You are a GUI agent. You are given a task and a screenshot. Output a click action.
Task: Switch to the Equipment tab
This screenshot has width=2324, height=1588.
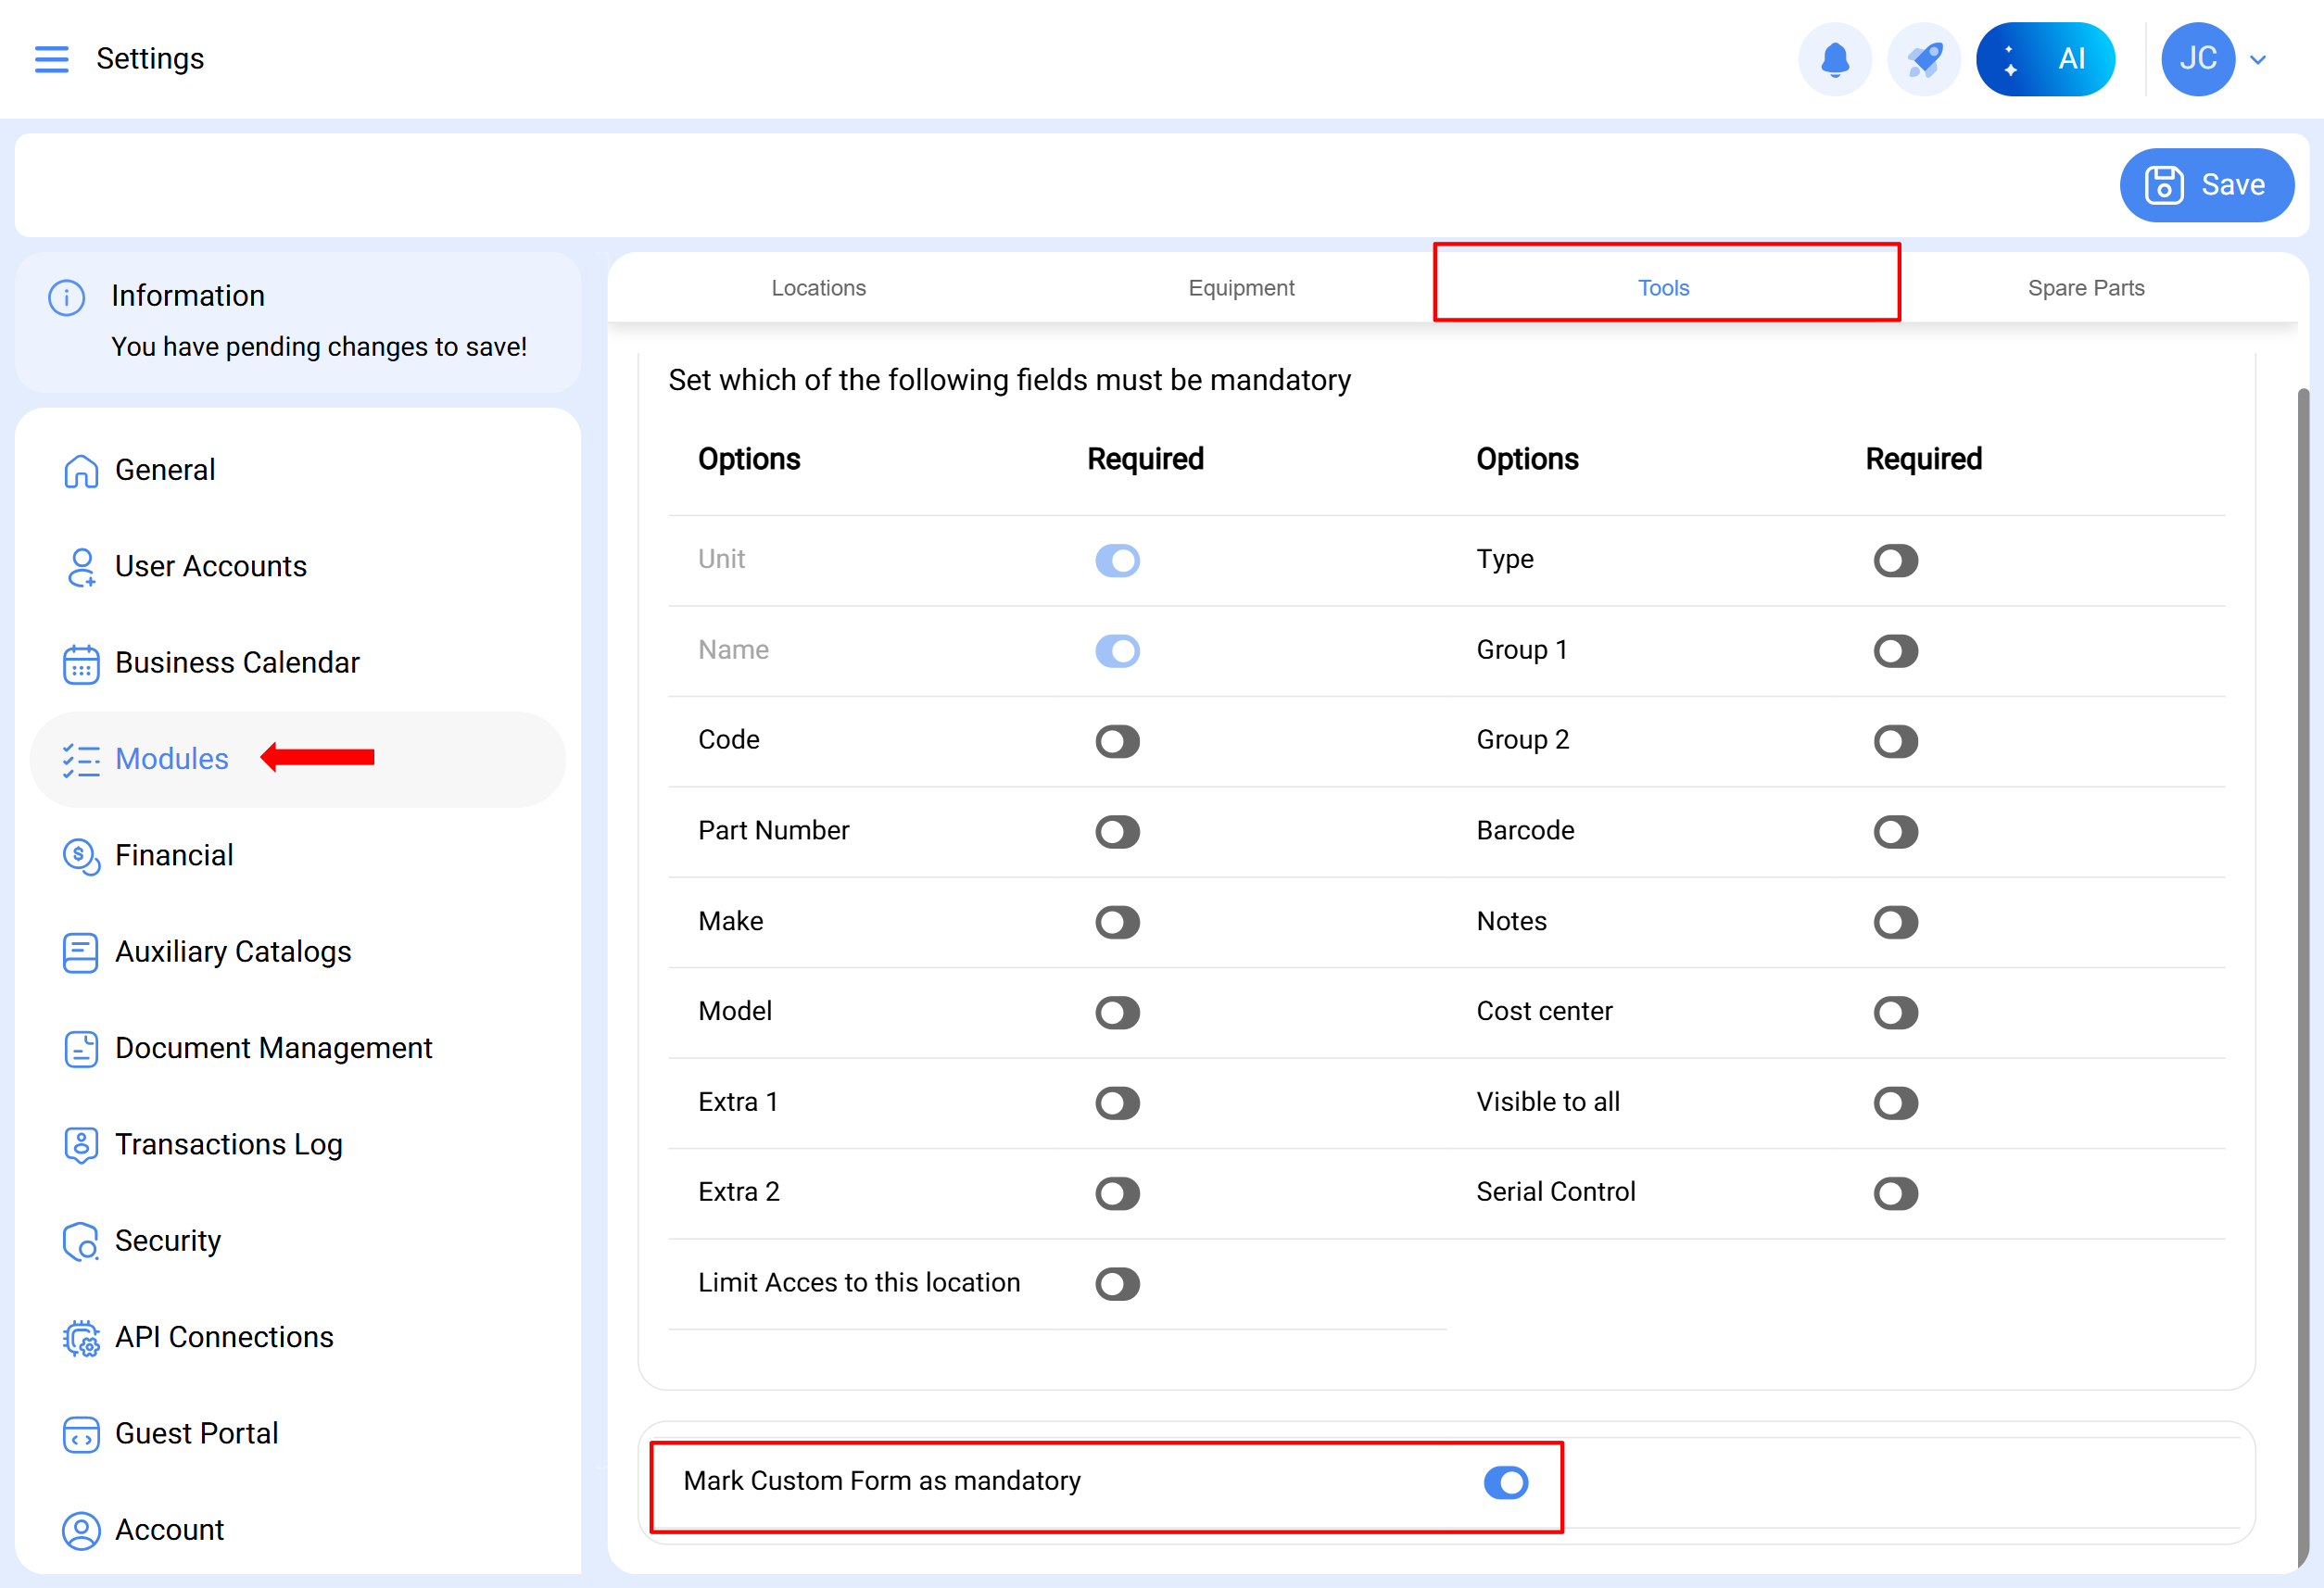[x=1240, y=288]
